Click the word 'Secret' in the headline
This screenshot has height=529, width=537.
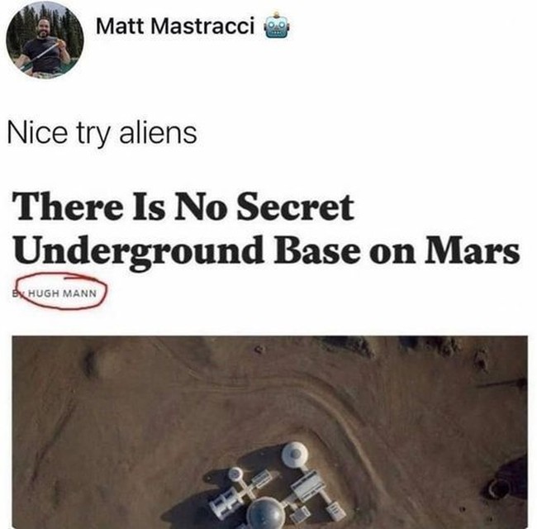click(295, 207)
